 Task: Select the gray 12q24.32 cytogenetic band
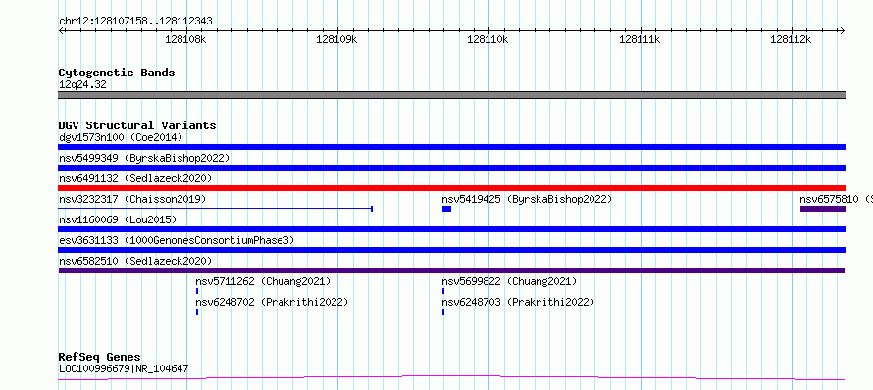coord(451,95)
